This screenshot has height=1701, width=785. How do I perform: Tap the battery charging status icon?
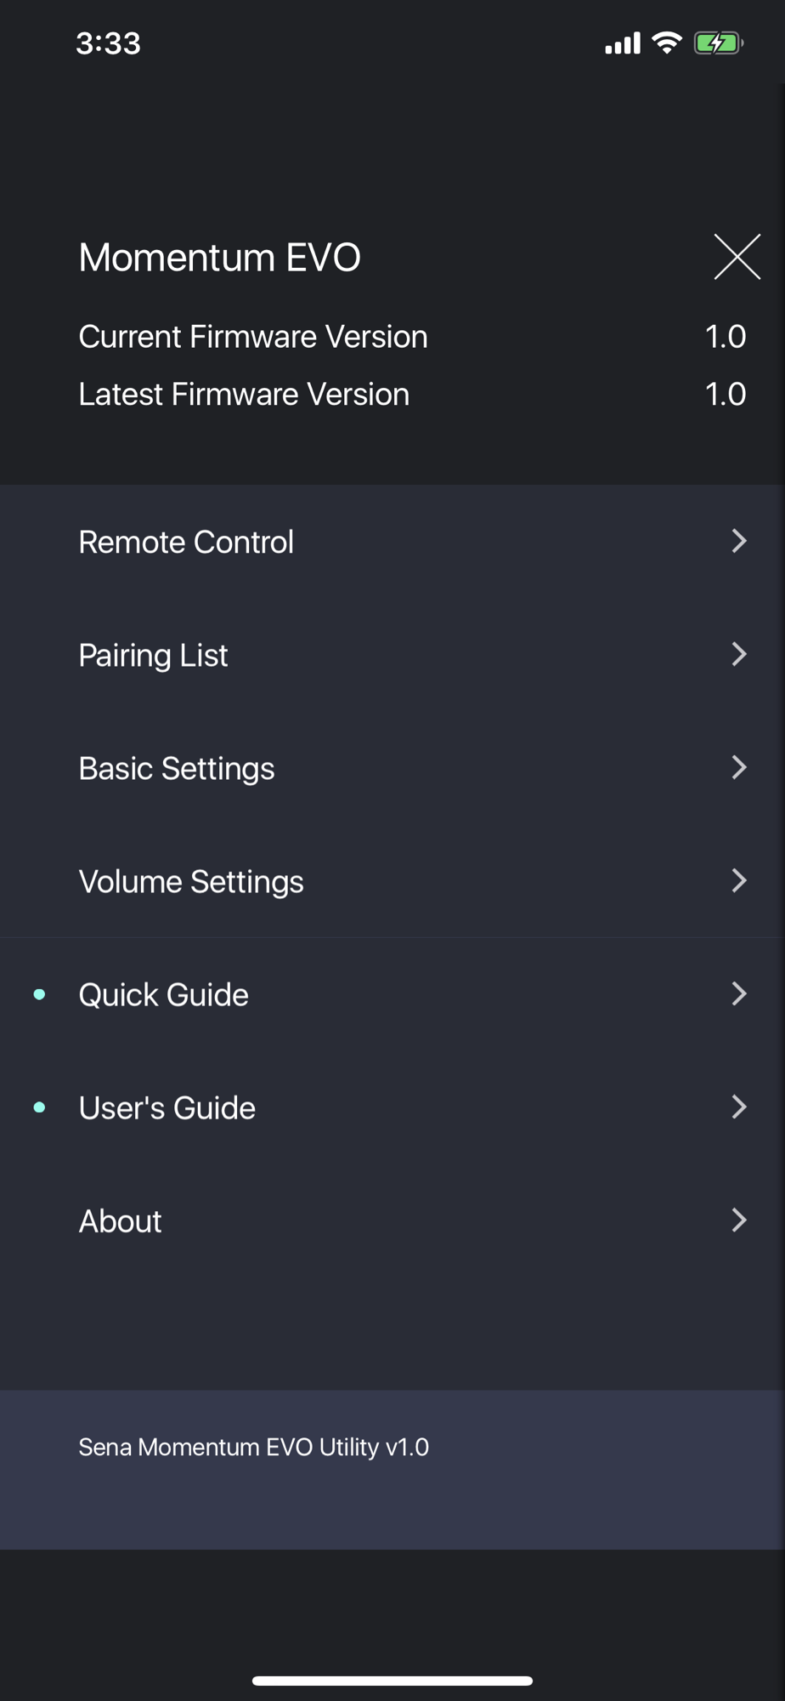pyautogui.click(x=719, y=43)
